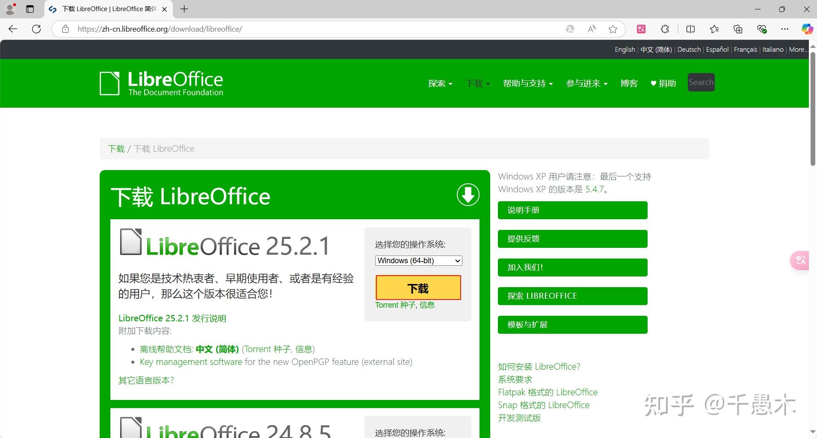This screenshot has width=817, height=438.
Task: Open the Windows (64-bit) operating system dropdown
Action: pyautogui.click(x=418, y=261)
